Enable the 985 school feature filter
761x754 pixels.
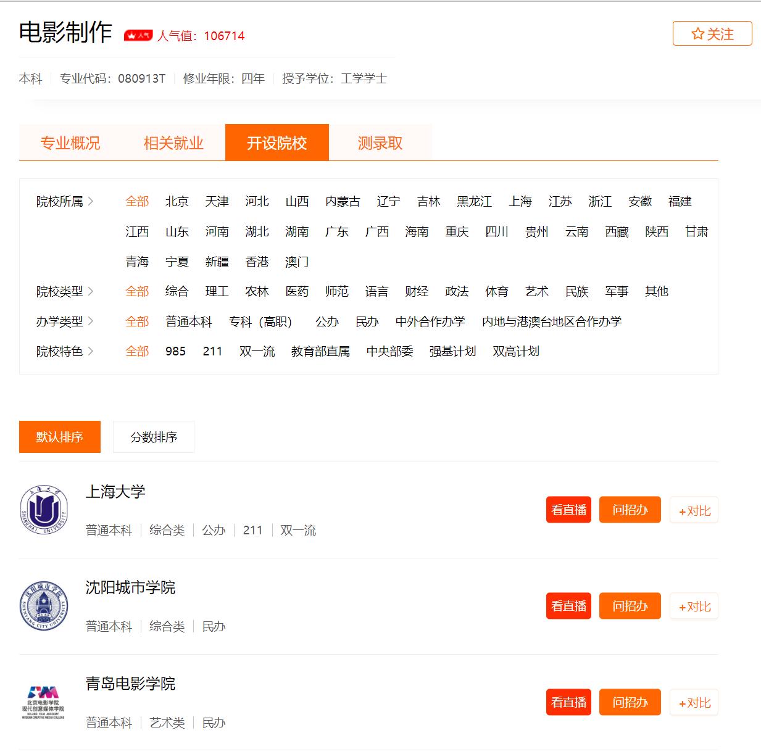pyautogui.click(x=175, y=351)
